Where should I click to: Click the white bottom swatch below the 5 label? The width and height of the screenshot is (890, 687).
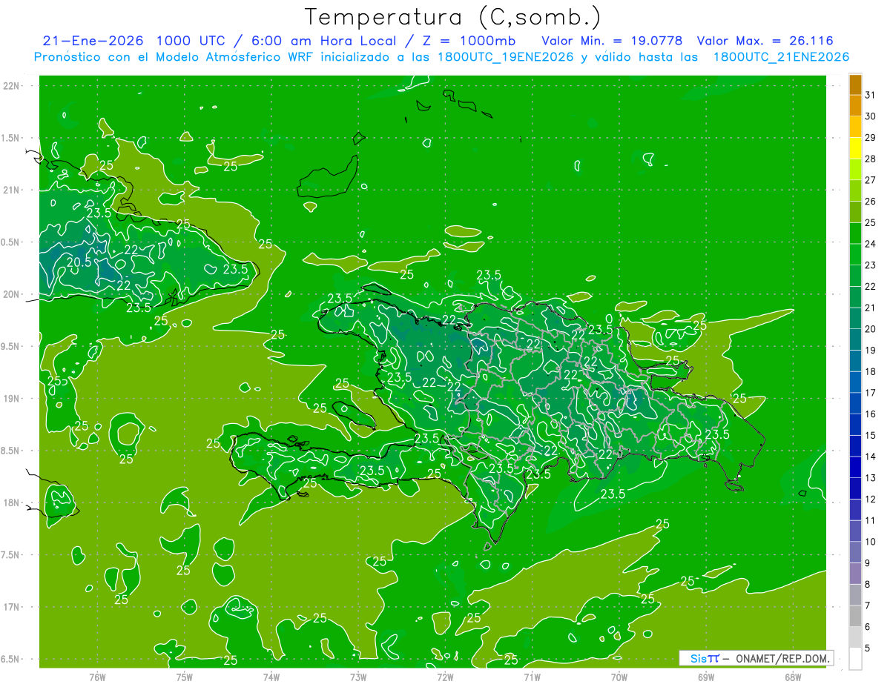pos(855,659)
